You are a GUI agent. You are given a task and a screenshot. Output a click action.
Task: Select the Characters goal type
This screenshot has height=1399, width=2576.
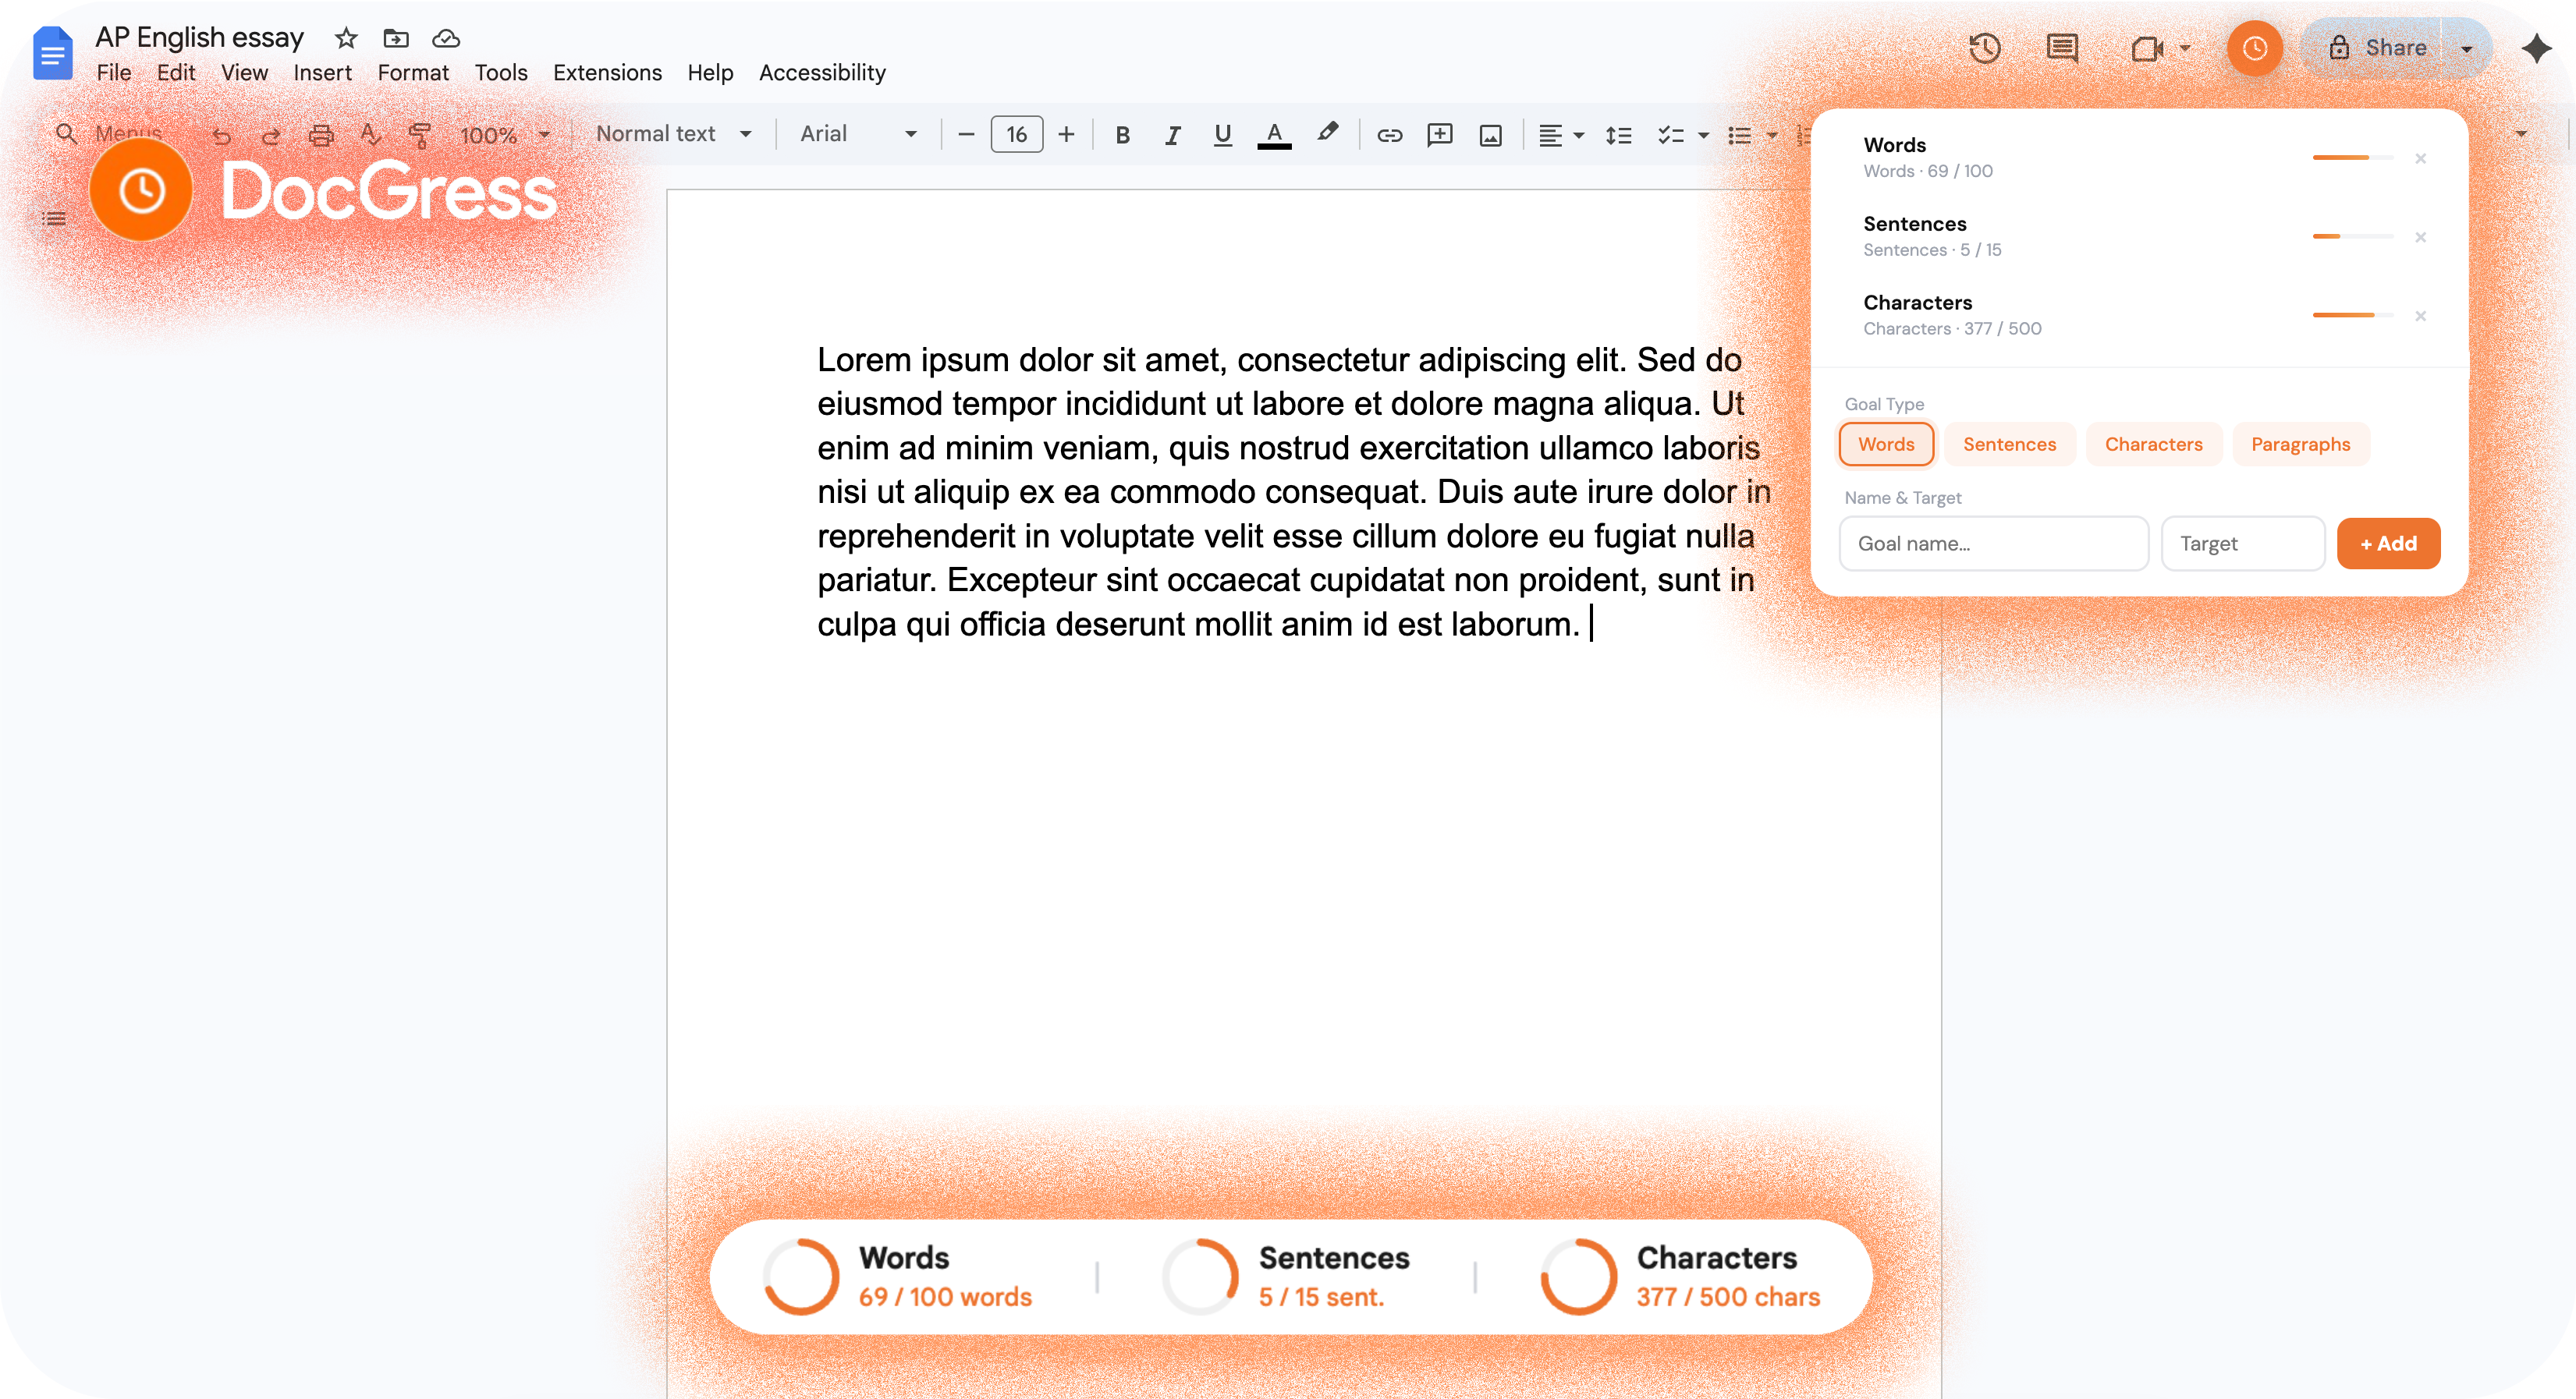point(2153,444)
